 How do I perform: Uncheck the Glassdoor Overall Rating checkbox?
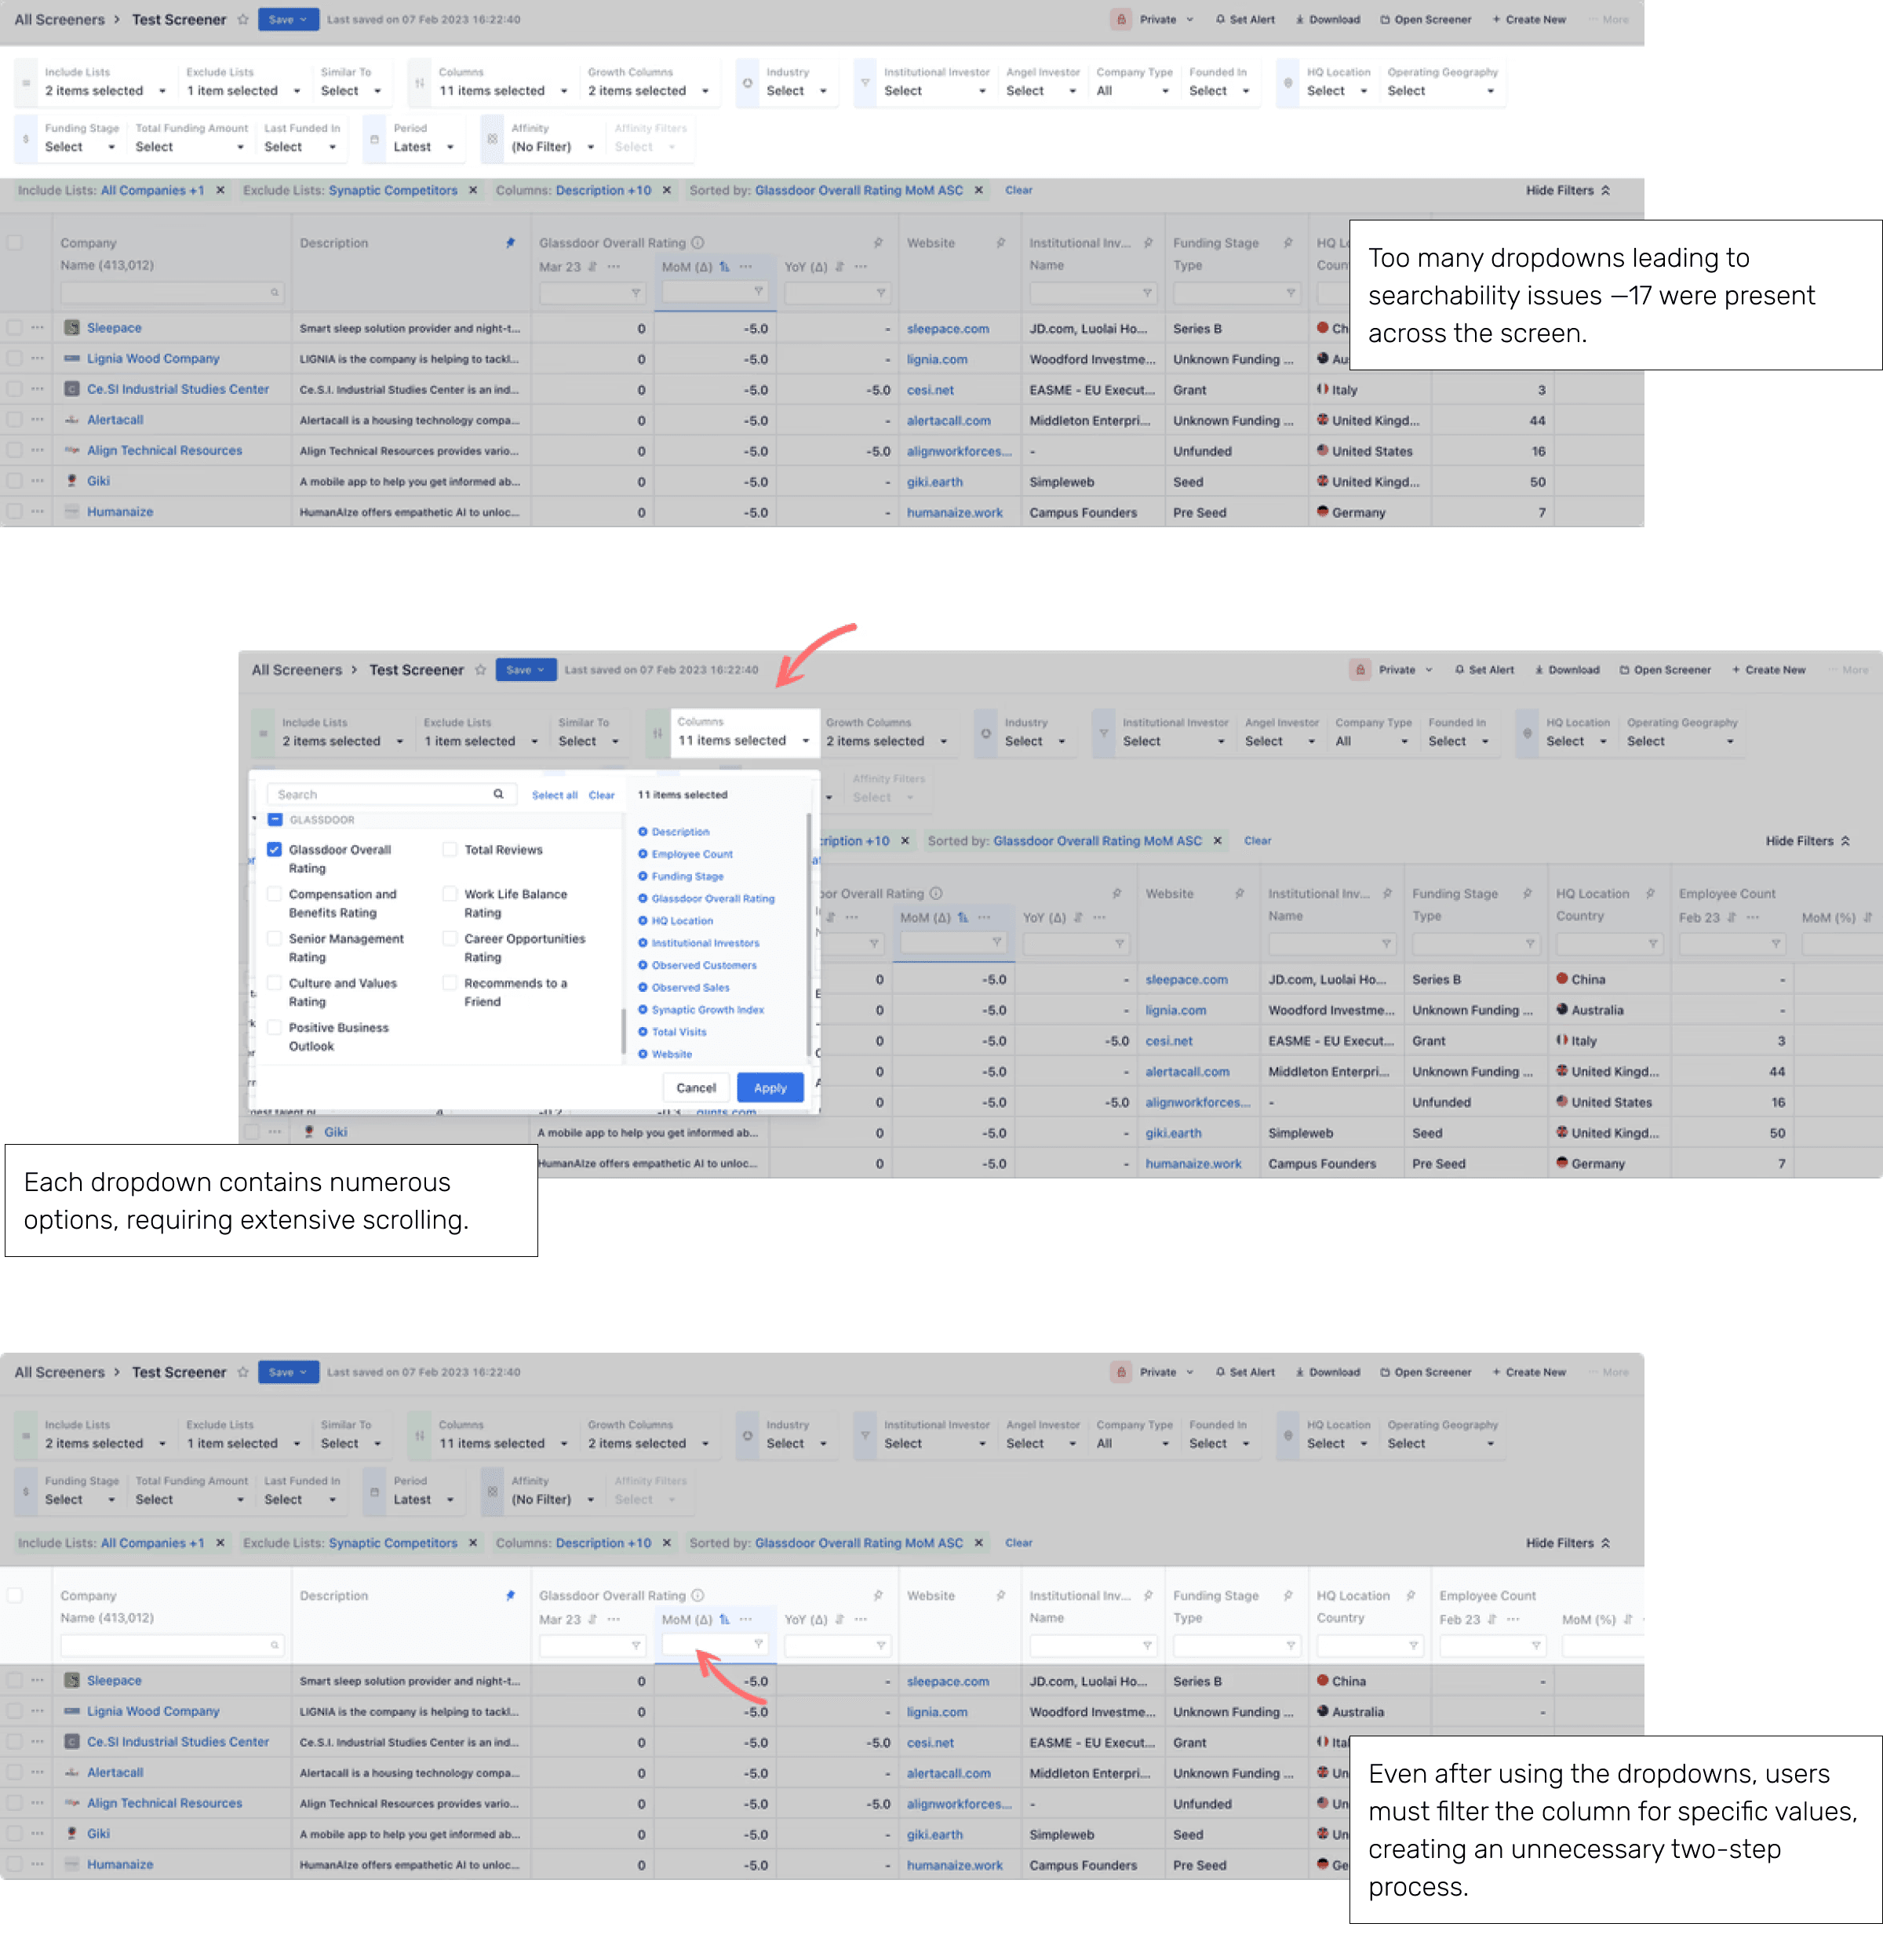tap(274, 850)
